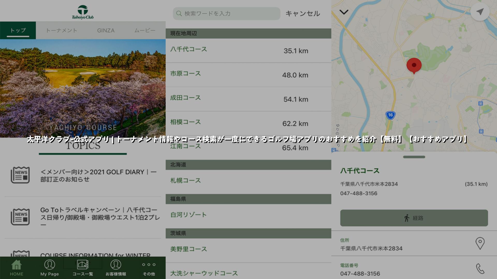Viewport: 497px width, 279px height.
Task: Tap the 検索ワードを入力 search field
Action: point(226,13)
